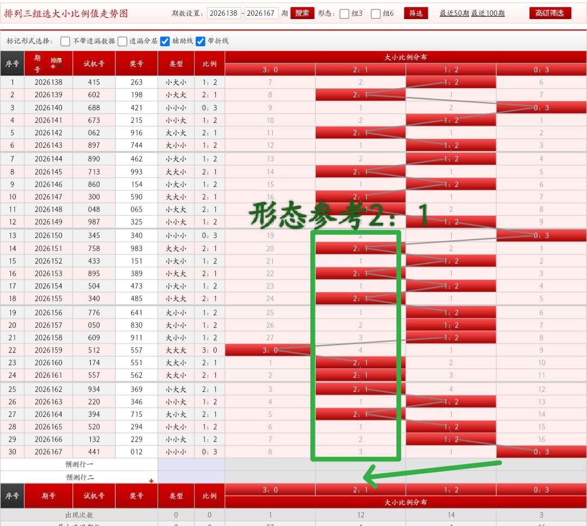Click the 出现次数 row label
The image size is (587, 526).
tap(79, 515)
